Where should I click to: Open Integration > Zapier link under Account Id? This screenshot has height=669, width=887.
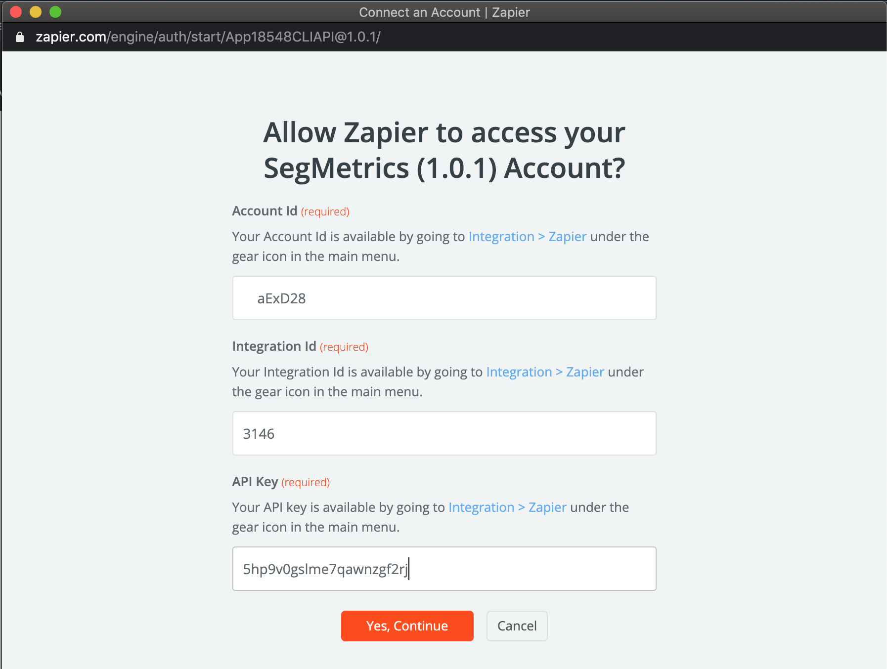[x=527, y=237]
